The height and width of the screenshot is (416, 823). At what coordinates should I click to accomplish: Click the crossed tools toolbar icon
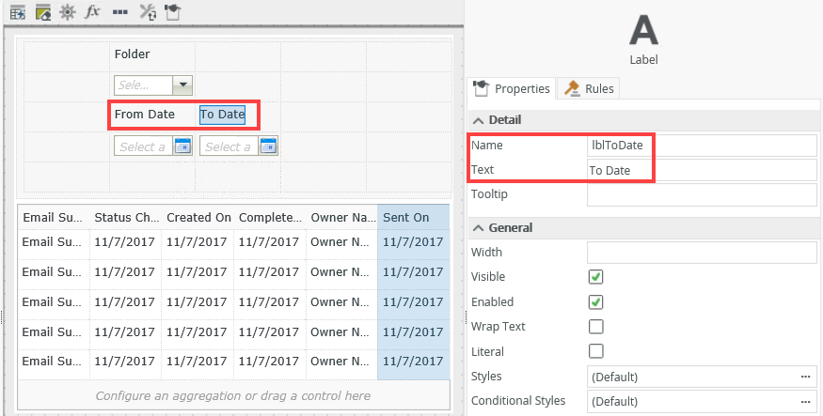(148, 12)
